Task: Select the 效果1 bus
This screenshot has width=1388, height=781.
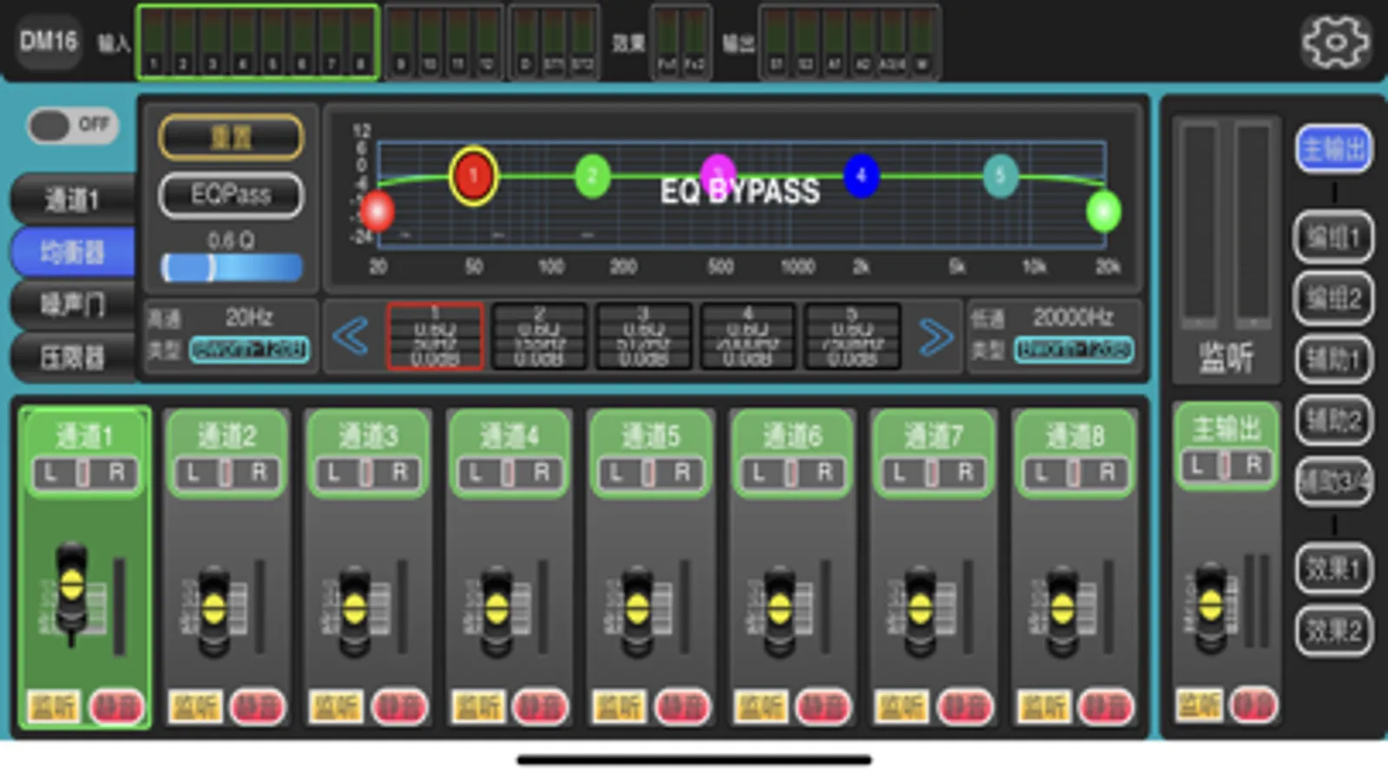Action: [x=1334, y=569]
